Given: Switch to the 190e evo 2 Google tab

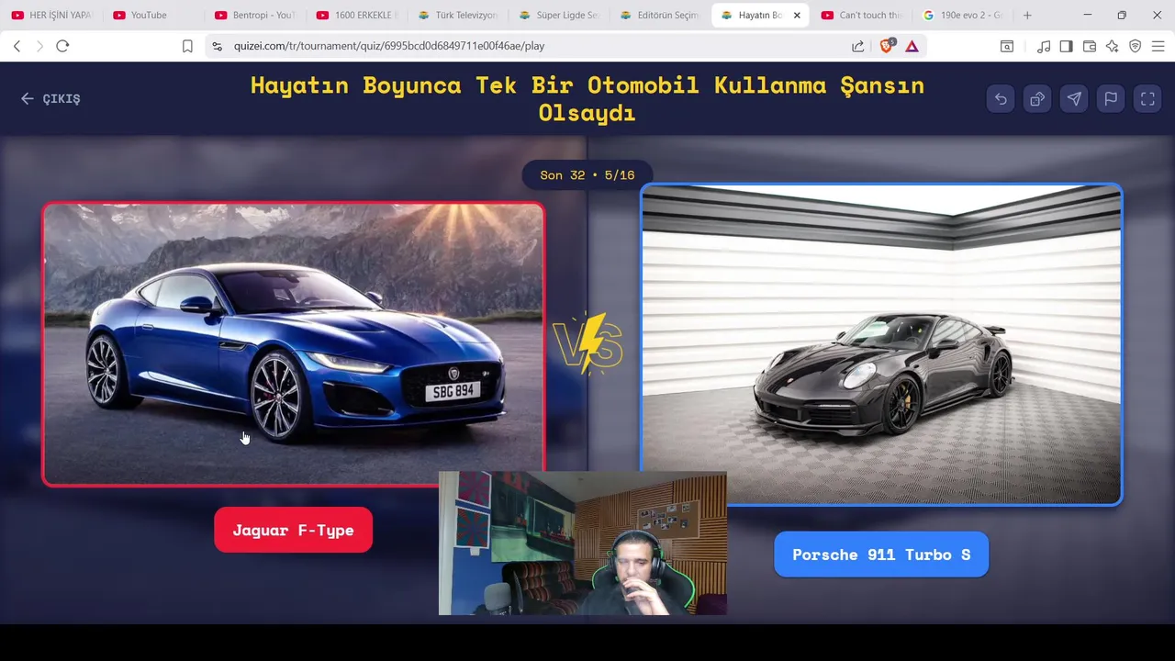Looking at the screenshot, I should pos(963,16).
